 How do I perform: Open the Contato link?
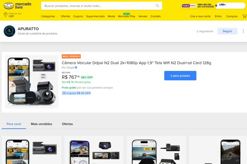[x=156, y=16]
